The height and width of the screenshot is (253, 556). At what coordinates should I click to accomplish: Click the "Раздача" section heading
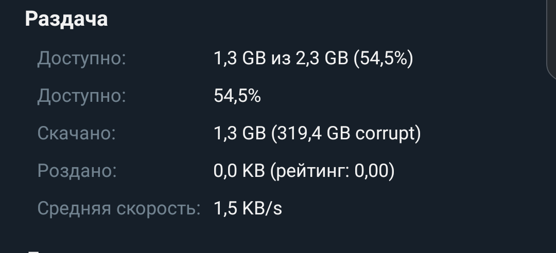pos(66,19)
